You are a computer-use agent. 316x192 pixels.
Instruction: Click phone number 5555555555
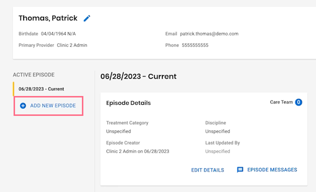click(x=195, y=45)
